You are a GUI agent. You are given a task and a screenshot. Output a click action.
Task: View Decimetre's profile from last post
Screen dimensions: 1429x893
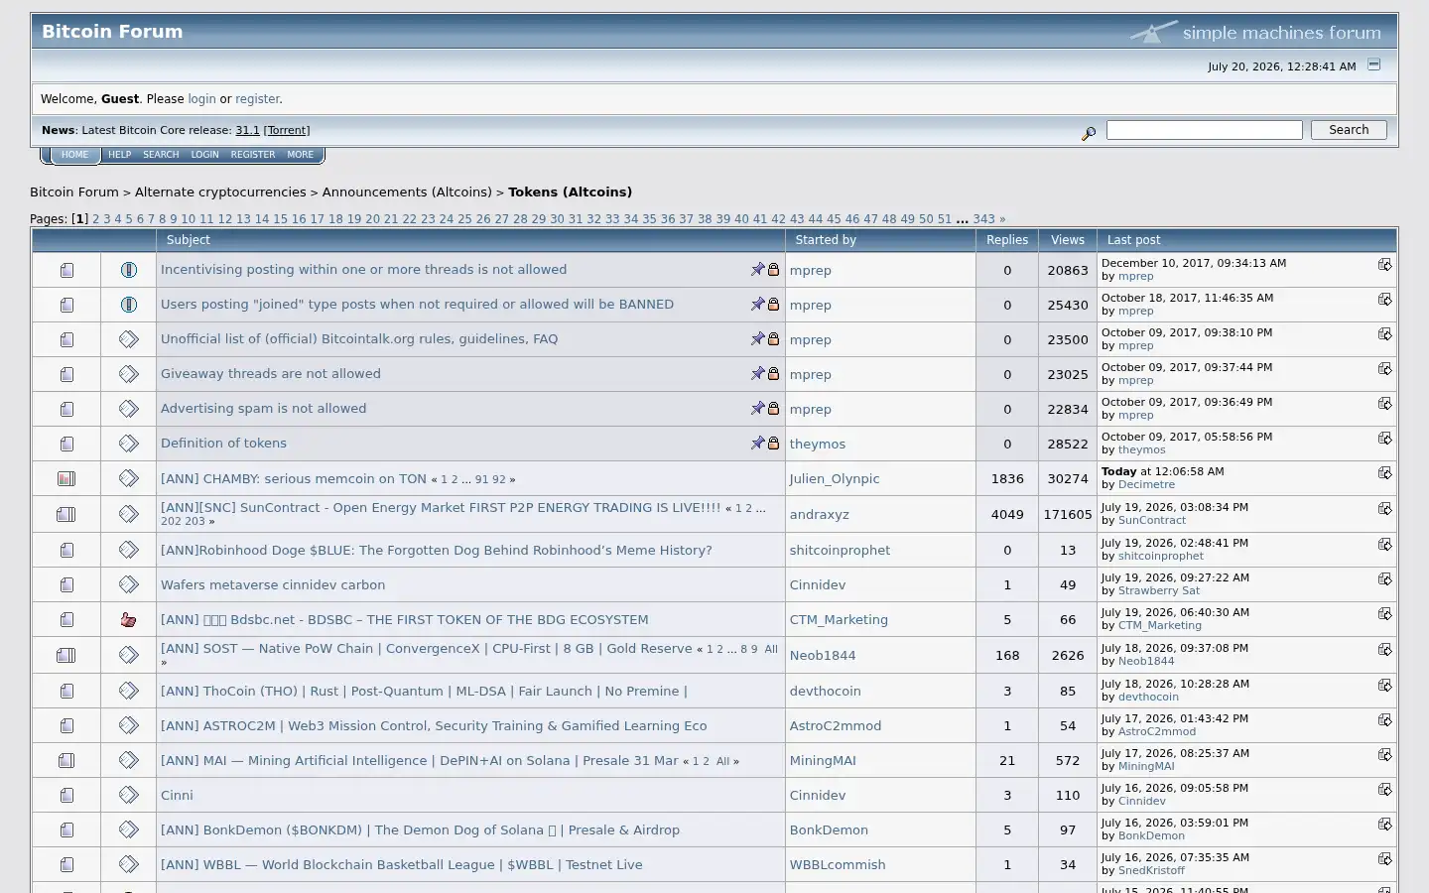(x=1146, y=484)
